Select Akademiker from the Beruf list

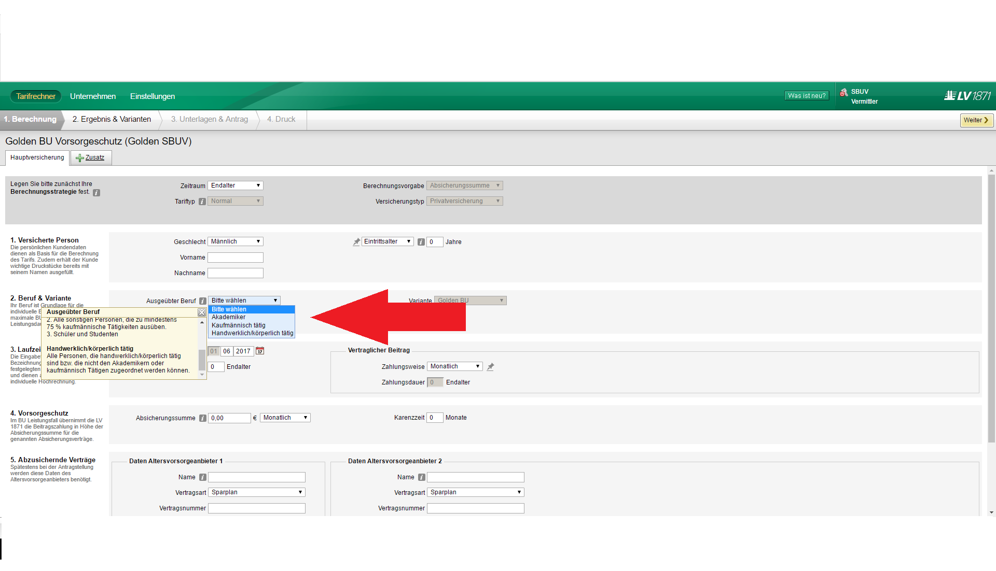coord(252,317)
